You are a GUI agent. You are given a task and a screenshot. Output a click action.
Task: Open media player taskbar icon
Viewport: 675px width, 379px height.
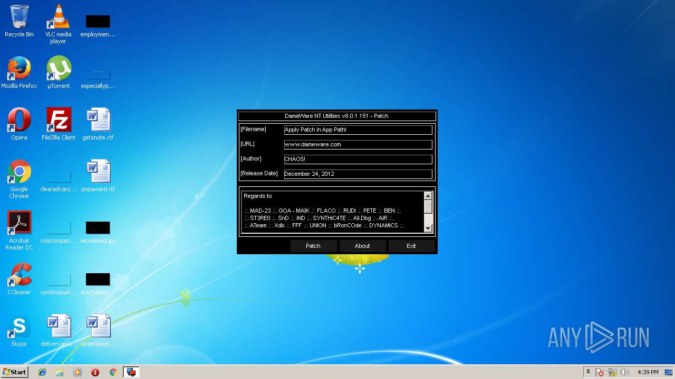point(78,372)
